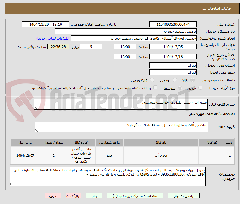Viewport: 240px width, 204px height.
Task: Select the متوسط purchase type radio
Action: point(180,88)
